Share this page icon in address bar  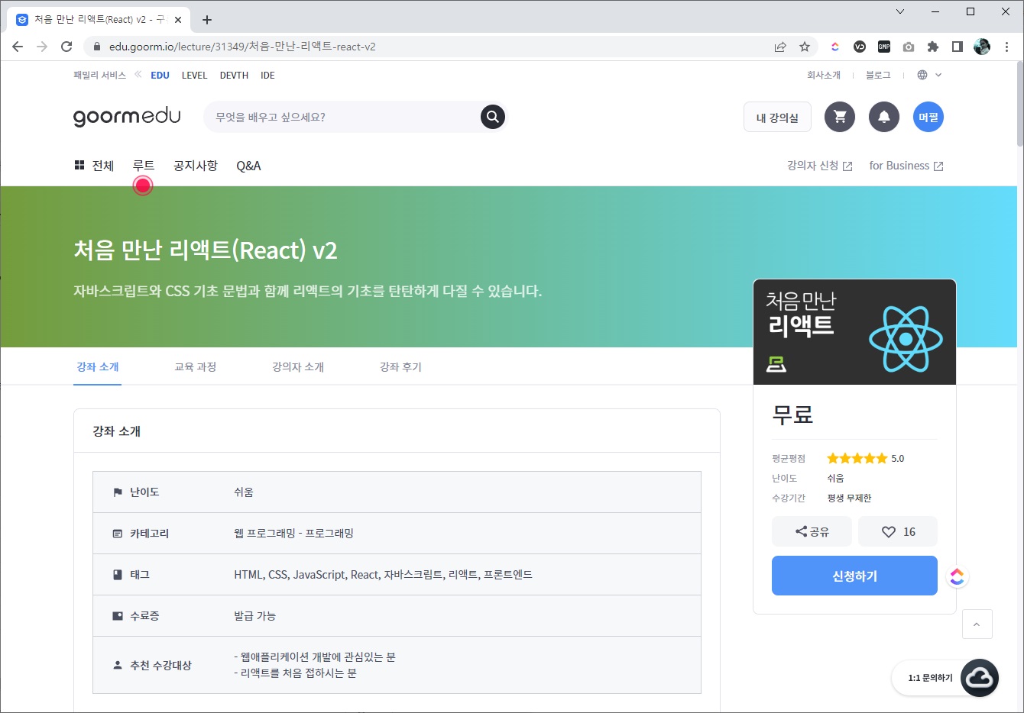[780, 47]
